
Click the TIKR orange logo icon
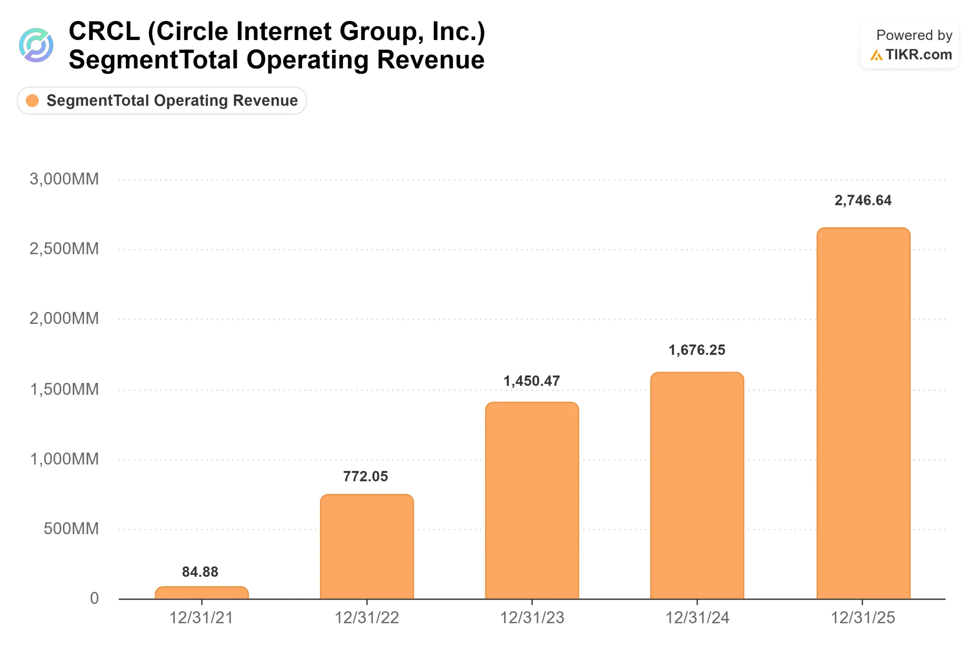(x=876, y=55)
